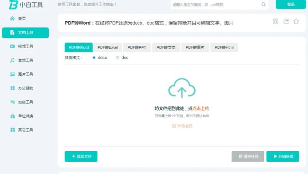Open 单位转换 in the sidebar
The height and width of the screenshot is (174, 308).
click(x=25, y=116)
